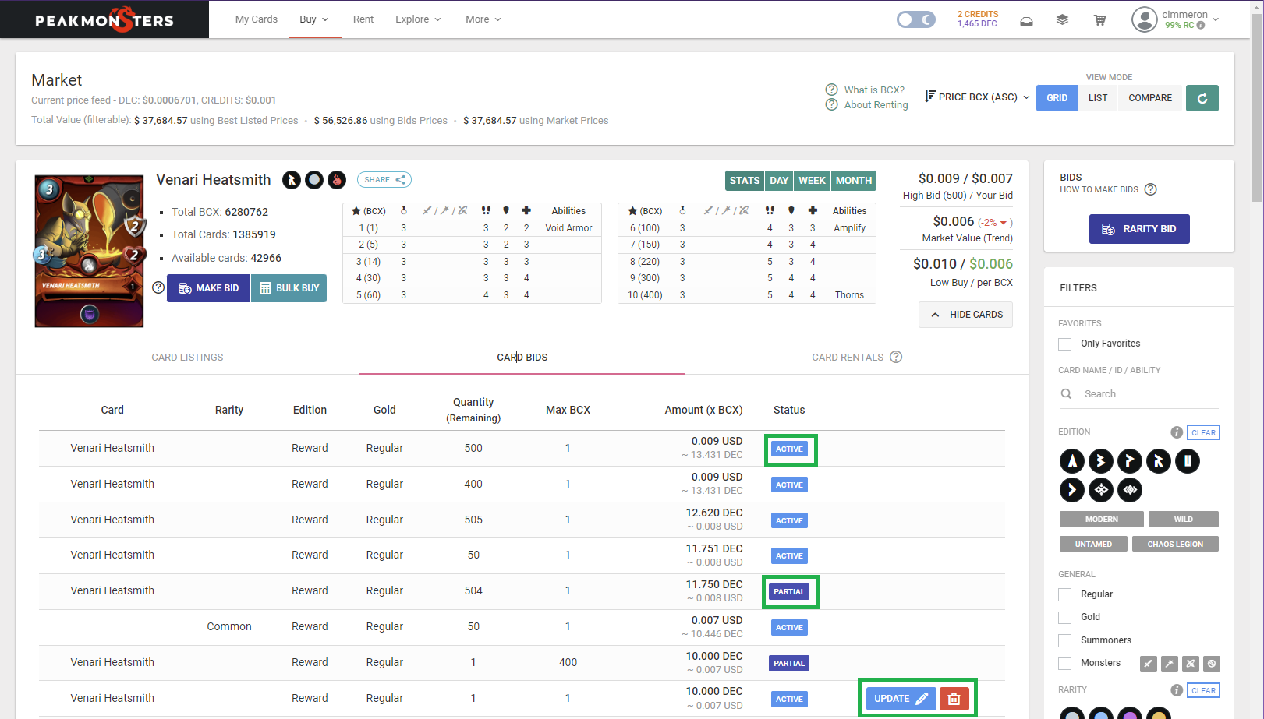Check the Summoners filter checkbox
The height and width of the screenshot is (719, 1264).
tap(1064, 640)
